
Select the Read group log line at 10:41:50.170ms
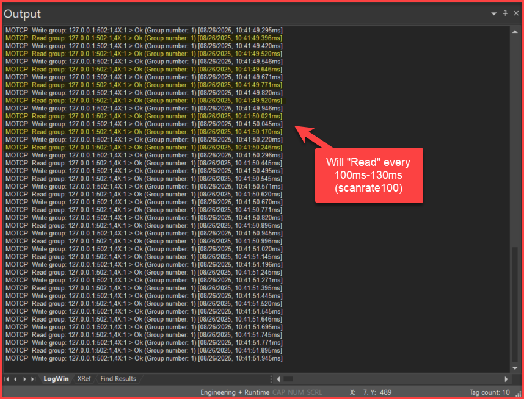click(144, 132)
